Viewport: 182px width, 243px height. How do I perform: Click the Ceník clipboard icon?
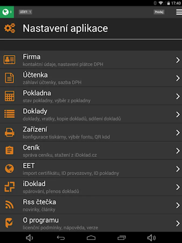pos(9,151)
